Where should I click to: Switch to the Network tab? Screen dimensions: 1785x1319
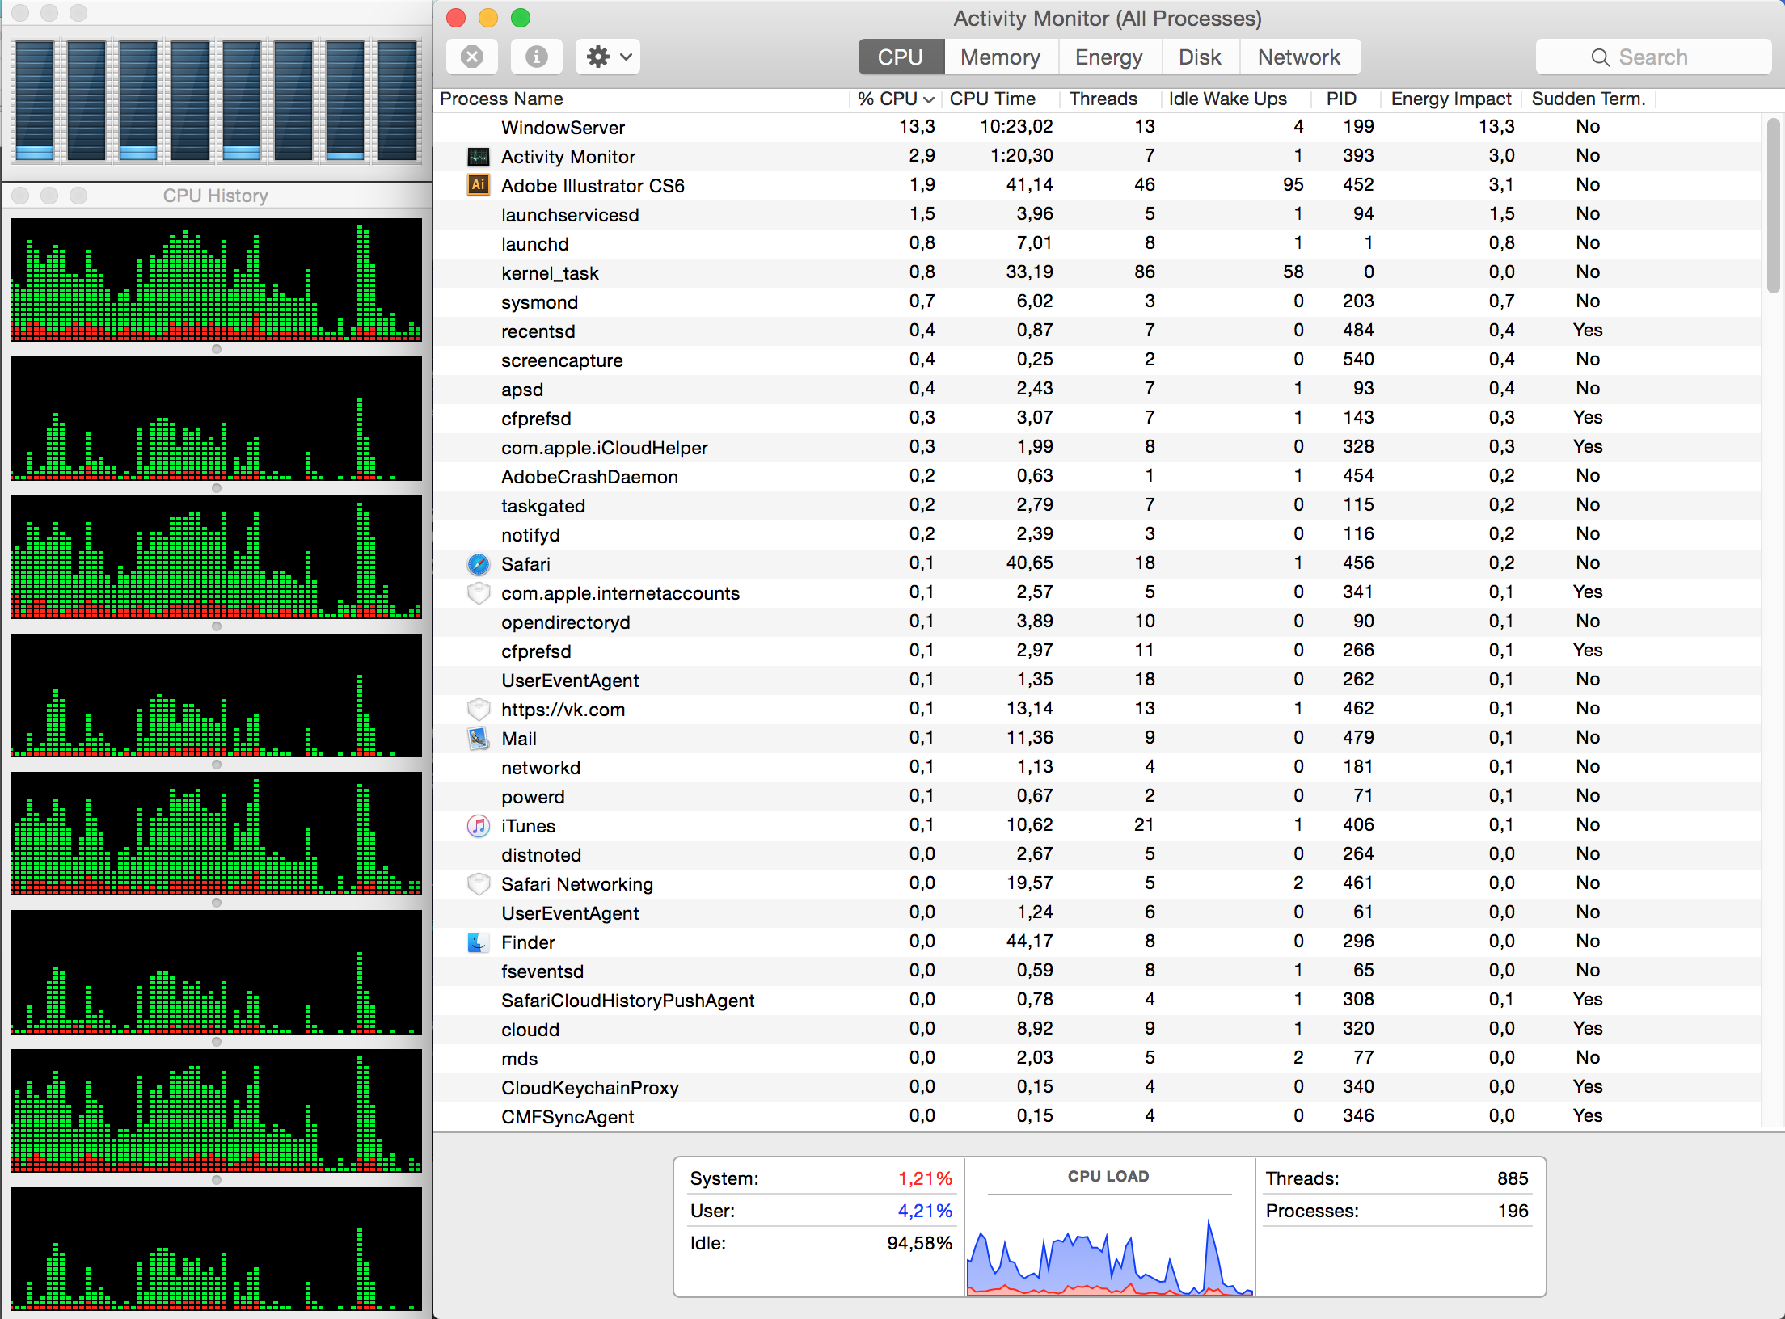[1299, 57]
